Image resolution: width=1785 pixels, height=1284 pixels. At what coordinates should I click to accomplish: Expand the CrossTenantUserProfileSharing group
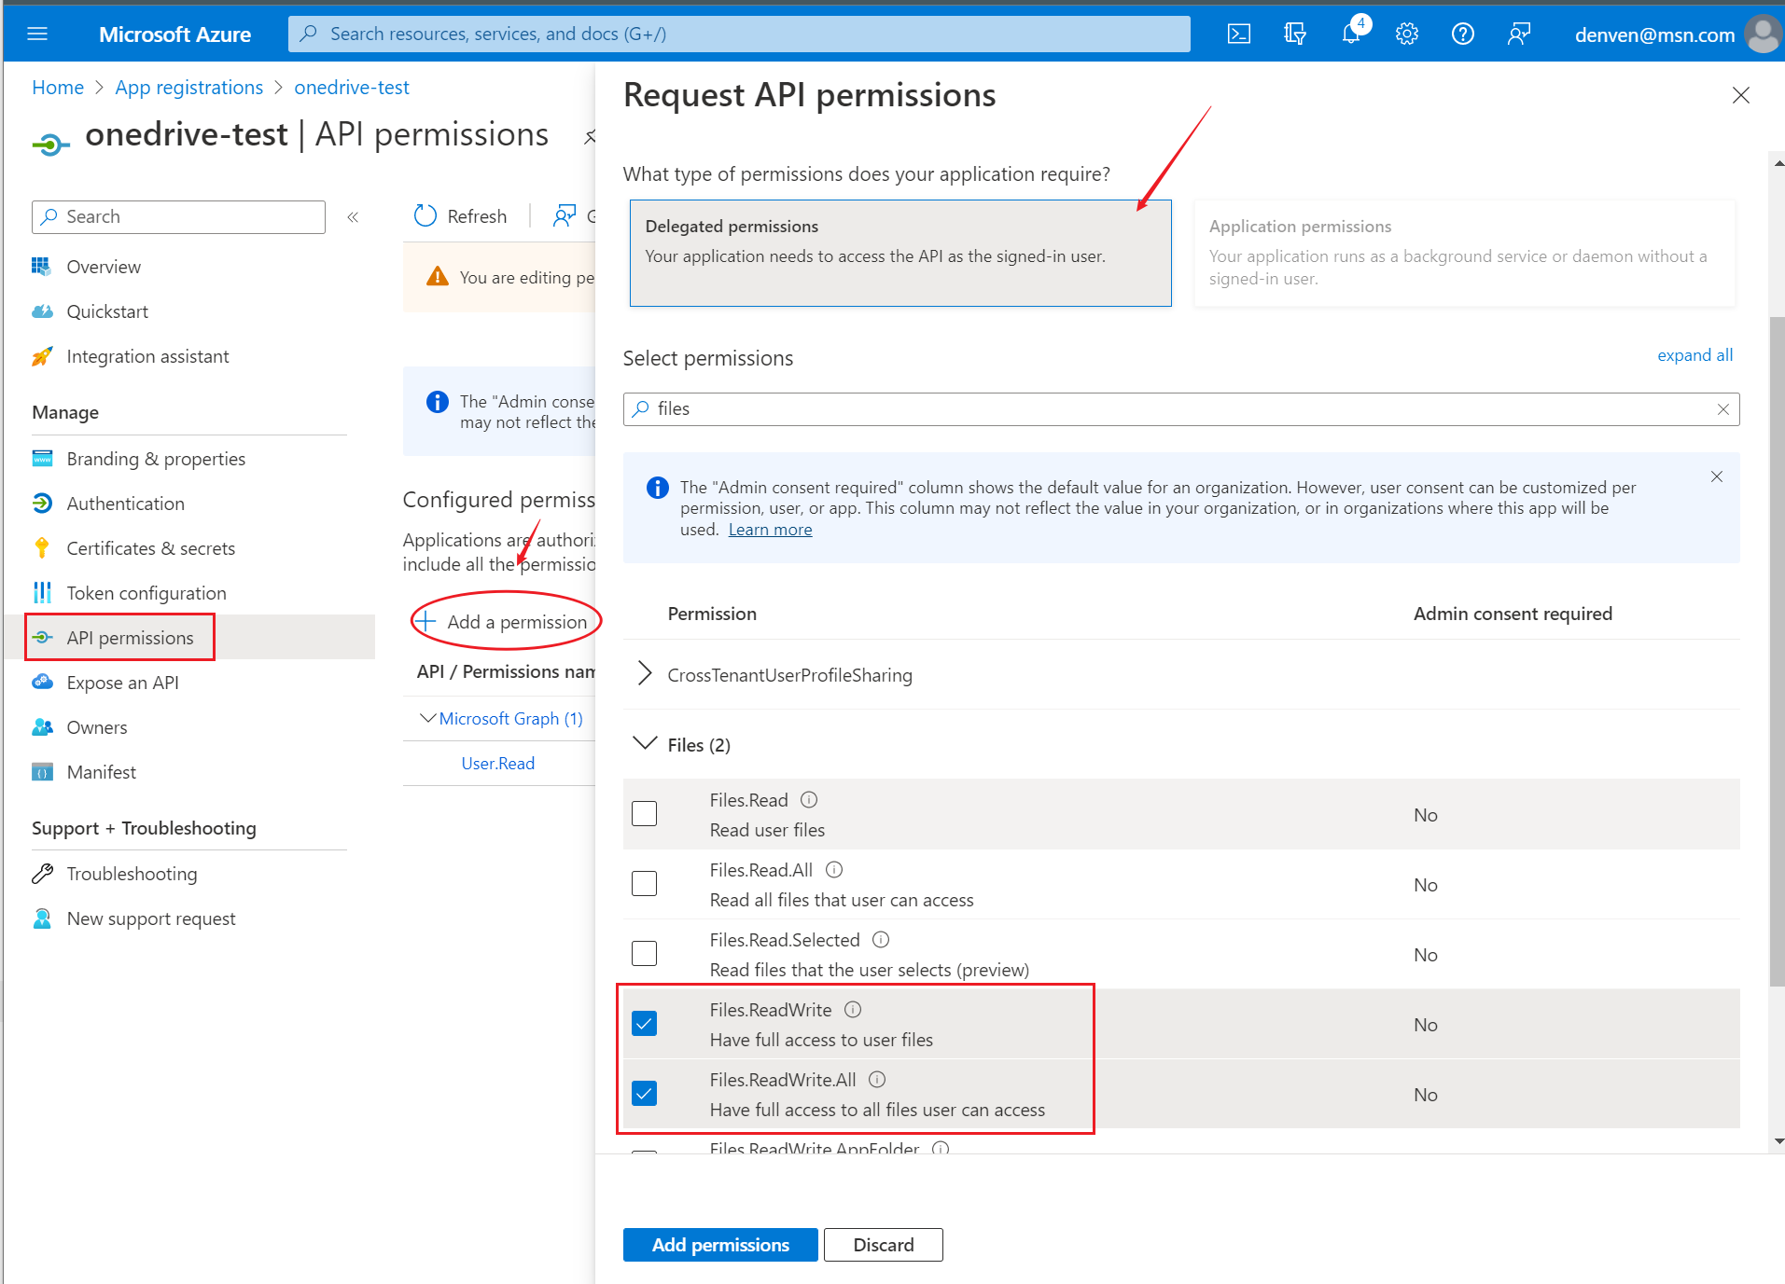(x=644, y=674)
